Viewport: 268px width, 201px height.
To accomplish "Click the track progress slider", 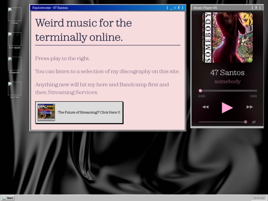I will 228,91.
